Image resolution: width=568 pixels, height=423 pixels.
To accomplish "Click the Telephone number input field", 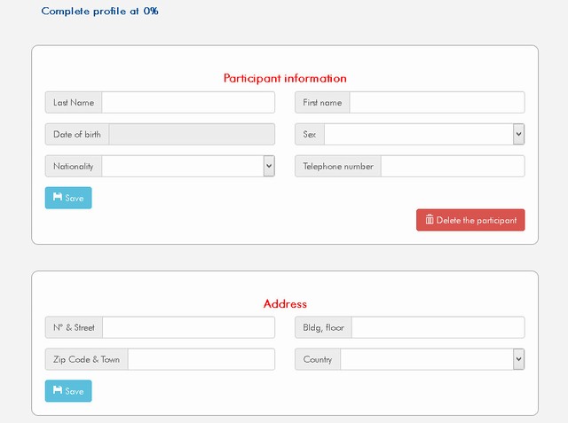I will [452, 166].
